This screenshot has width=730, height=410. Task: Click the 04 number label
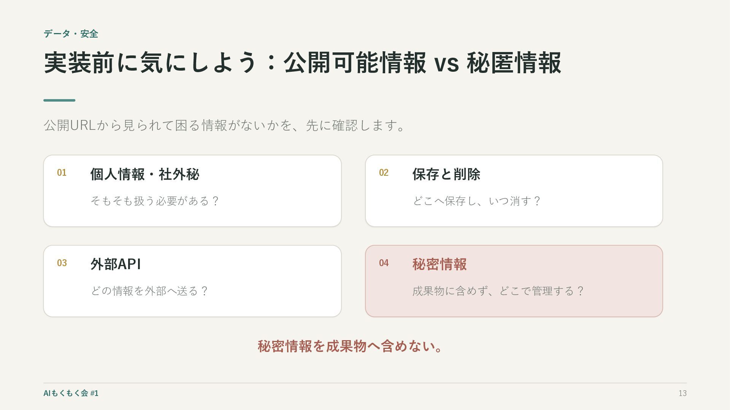[x=384, y=263]
